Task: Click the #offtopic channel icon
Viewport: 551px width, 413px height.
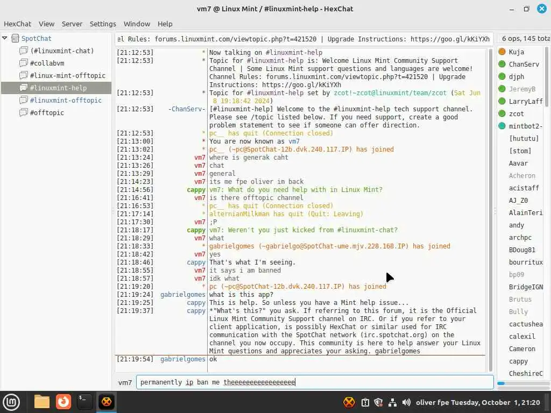Action: pos(24,112)
